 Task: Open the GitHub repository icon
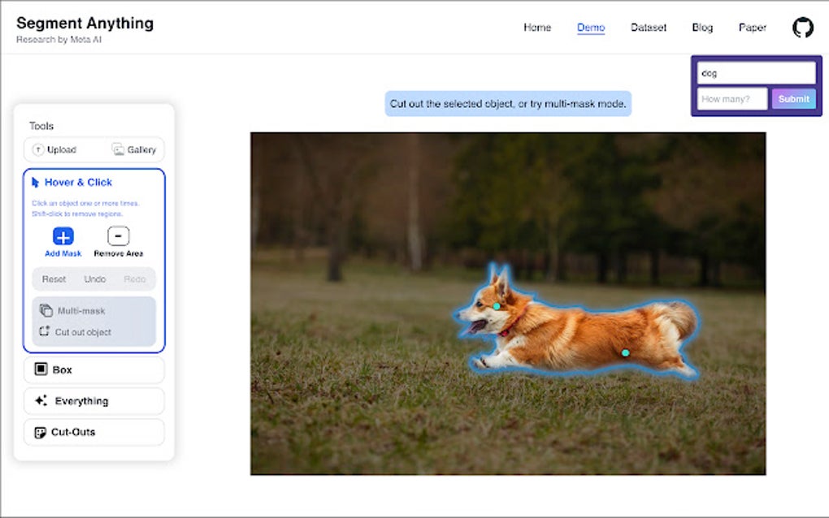(x=802, y=28)
